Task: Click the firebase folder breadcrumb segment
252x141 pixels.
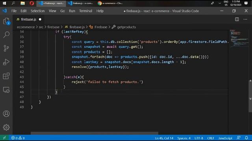Action: pyautogui.click(x=54, y=27)
